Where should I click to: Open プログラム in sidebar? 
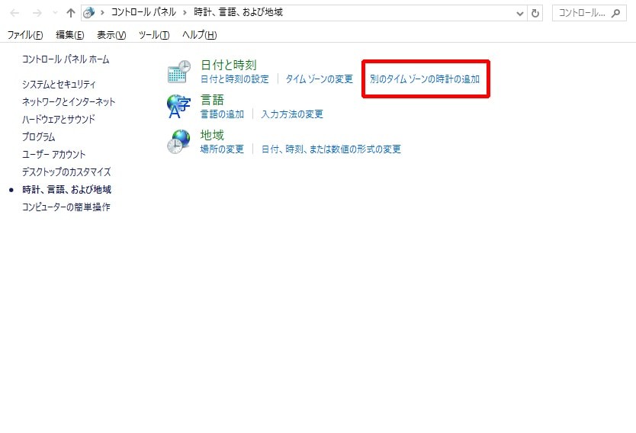click(x=39, y=137)
